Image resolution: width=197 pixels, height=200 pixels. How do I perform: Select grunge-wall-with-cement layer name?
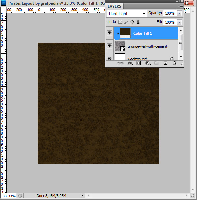pos(147,46)
